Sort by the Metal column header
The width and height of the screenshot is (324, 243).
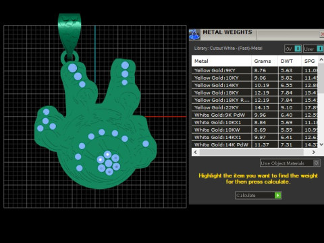[x=221, y=61]
